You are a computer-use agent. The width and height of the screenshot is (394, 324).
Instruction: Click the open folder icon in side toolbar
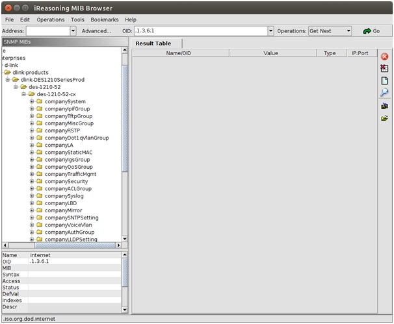pyautogui.click(x=384, y=118)
